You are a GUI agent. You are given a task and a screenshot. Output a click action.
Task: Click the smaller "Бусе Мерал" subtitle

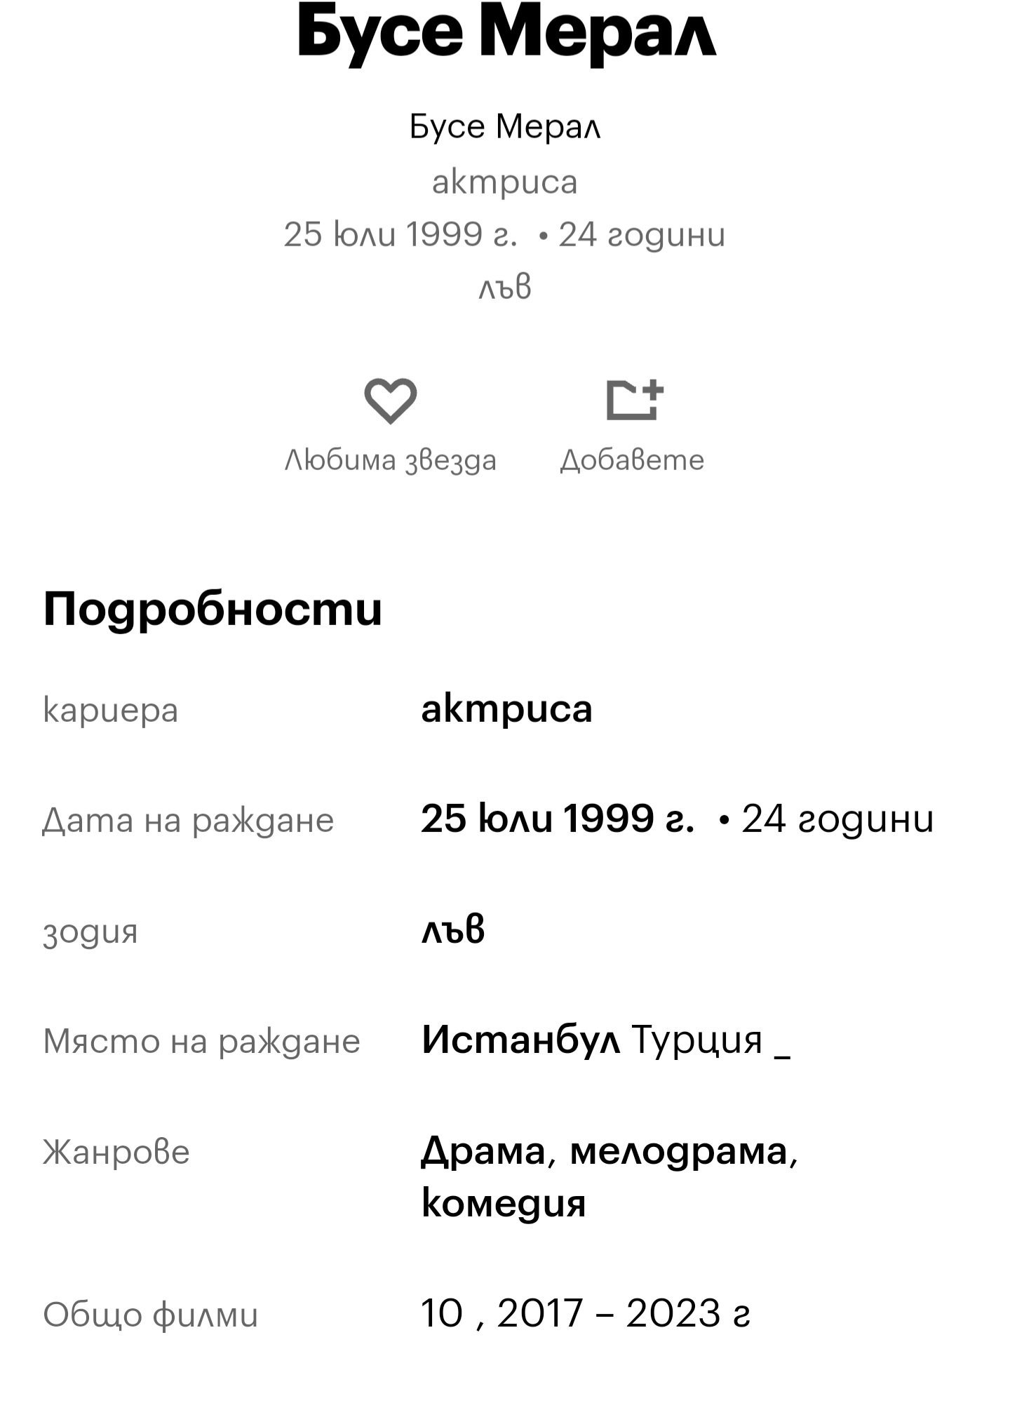pos(505,127)
